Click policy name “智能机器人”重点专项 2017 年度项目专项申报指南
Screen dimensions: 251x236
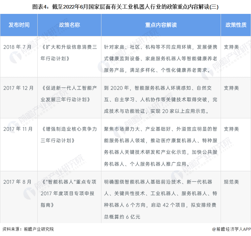[68, 193]
